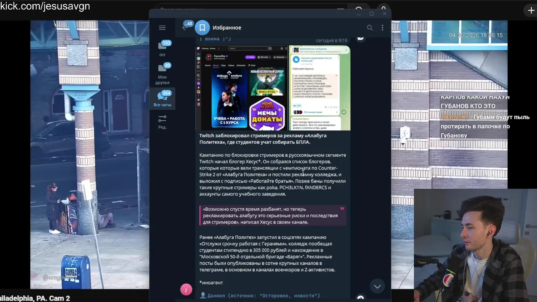Click the plus button in top-right corner

coord(531,10)
